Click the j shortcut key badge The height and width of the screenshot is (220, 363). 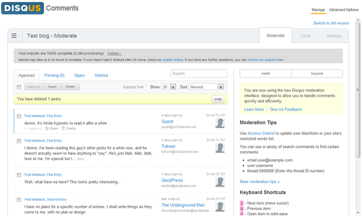(241, 204)
